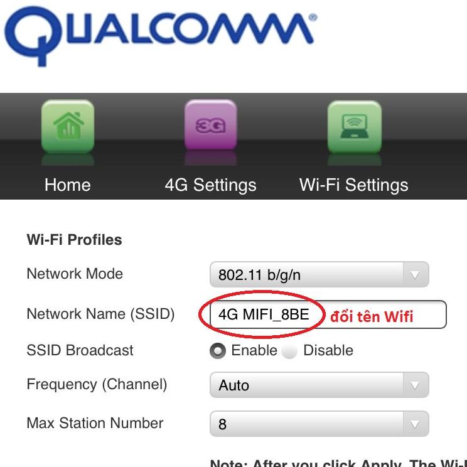Click the Network Mode dropdown arrow
This screenshot has width=467, height=467.
[415, 274]
